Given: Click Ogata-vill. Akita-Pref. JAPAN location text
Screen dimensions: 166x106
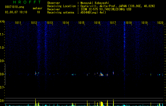Looking at the screenshot, I should 118,6.
